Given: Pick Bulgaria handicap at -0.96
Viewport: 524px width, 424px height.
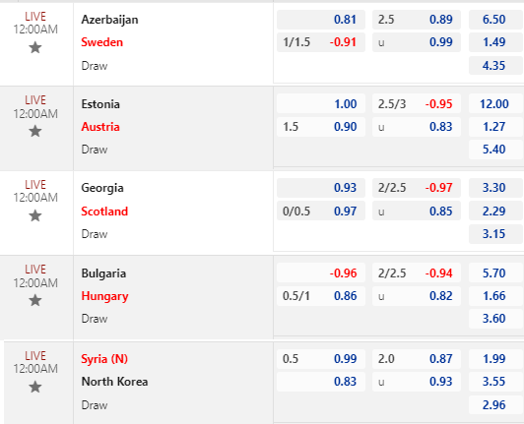Looking at the screenshot, I should pos(321,273).
